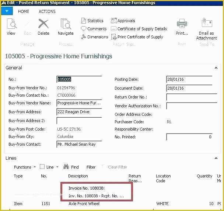Click the No. field containing 105005
This screenshot has width=224, height=211.
[x=79, y=79]
